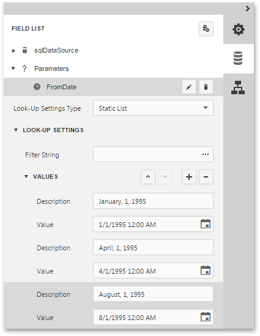
Task: Open the Properties gear tab
Action: 238,29
